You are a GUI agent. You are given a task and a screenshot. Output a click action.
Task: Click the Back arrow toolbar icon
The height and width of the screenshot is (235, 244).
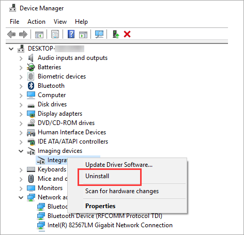pyautogui.click(x=11, y=34)
